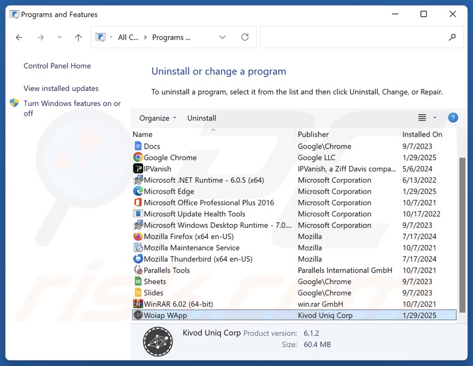Click the Parallels Tools icon

(x=138, y=270)
